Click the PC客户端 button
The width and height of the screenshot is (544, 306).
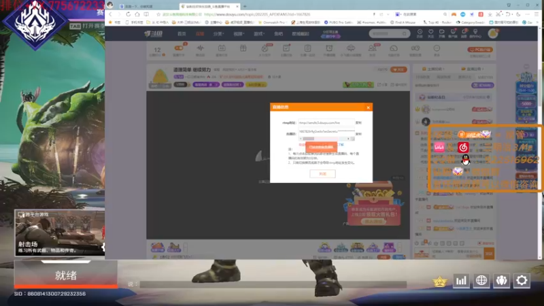pyautogui.click(x=480, y=50)
